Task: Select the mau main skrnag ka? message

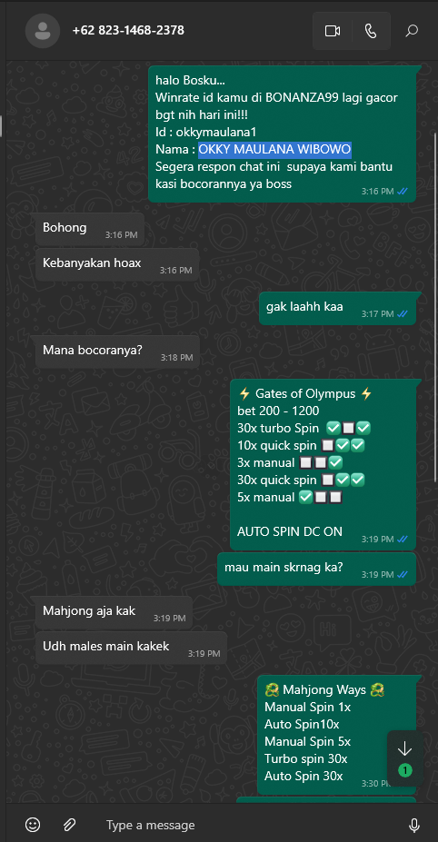Action: 316,570
